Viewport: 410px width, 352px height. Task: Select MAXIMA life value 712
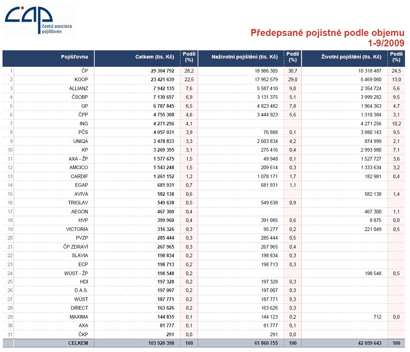point(378,317)
